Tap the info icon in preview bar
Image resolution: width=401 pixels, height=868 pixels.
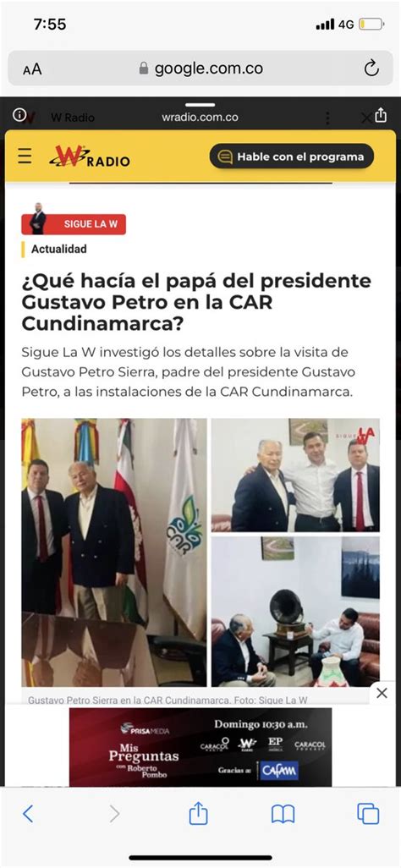(19, 114)
